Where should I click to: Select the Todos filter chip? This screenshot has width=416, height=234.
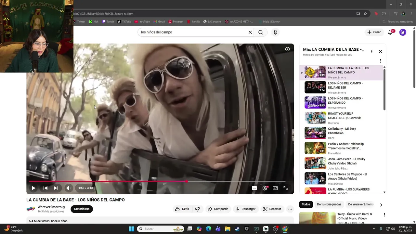pos(306,204)
